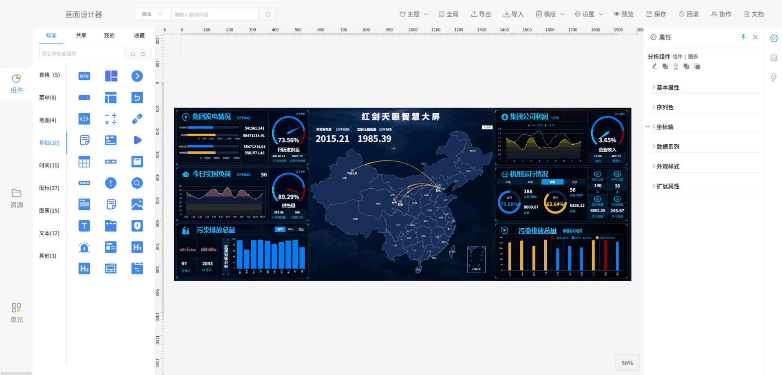Select the 地图(4) category
The width and height of the screenshot is (782, 375).
[48, 120]
